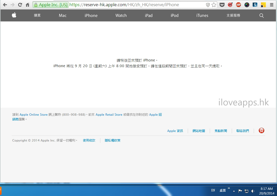
Task: Open the Adblock Plus ABP extension
Action: tap(238, 5)
